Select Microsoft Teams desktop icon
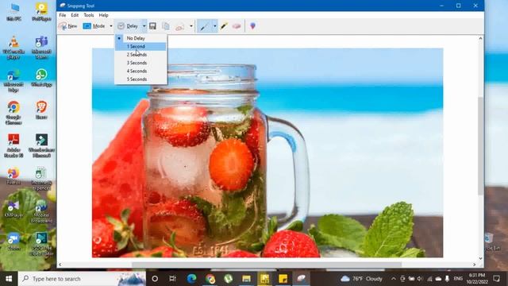This screenshot has height=286, width=508. [41, 48]
